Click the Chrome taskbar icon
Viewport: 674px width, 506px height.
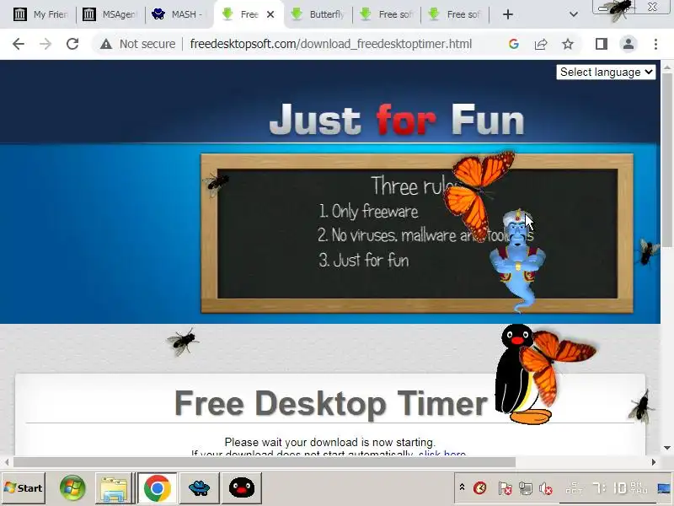point(158,488)
